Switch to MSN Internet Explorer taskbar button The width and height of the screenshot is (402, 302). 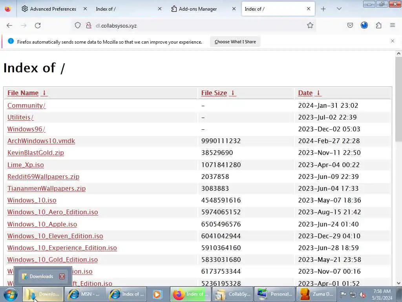coord(85,294)
